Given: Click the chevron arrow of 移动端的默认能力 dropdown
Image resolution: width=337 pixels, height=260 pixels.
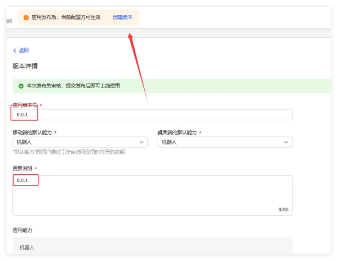Looking at the screenshot, I should 142,142.
